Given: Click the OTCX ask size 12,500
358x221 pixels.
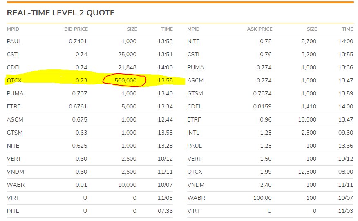Looking at the screenshot, I should tap(307, 172).
